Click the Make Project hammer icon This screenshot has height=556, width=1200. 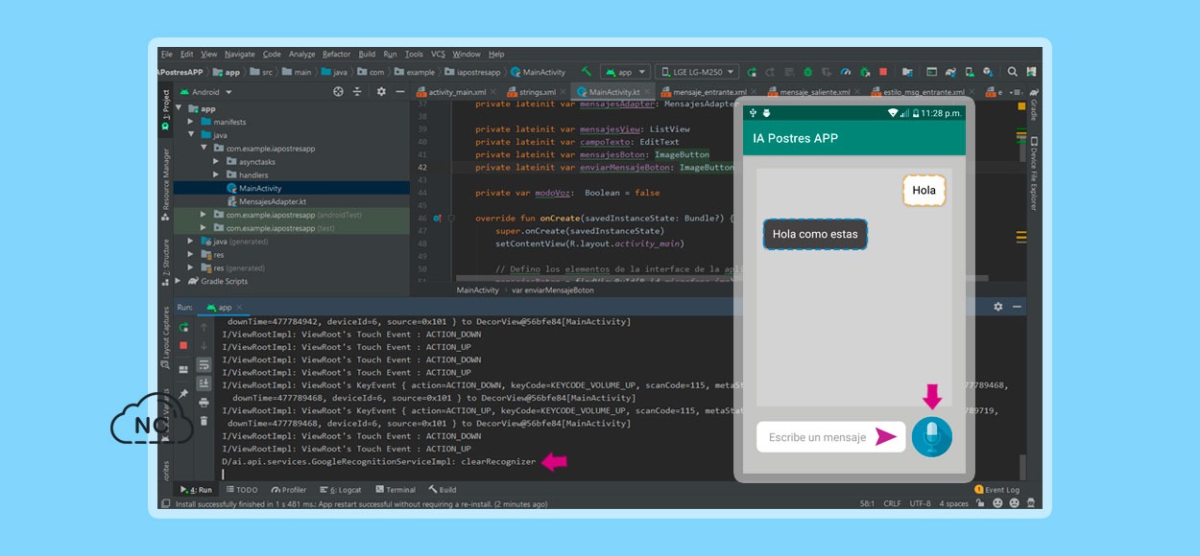click(x=587, y=72)
